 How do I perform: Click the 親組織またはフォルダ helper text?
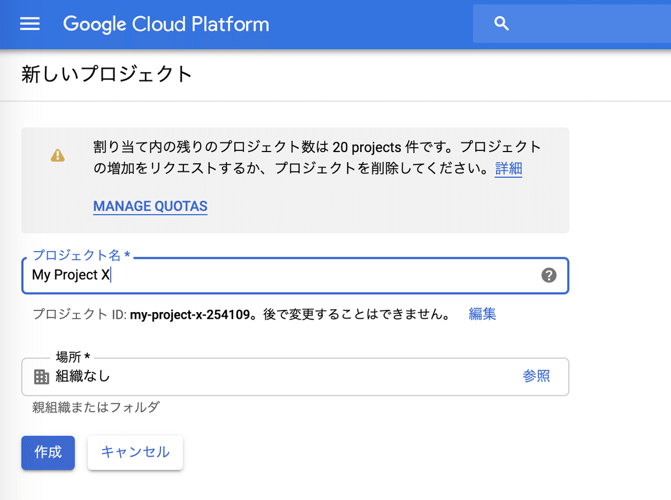[x=94, y=408]
